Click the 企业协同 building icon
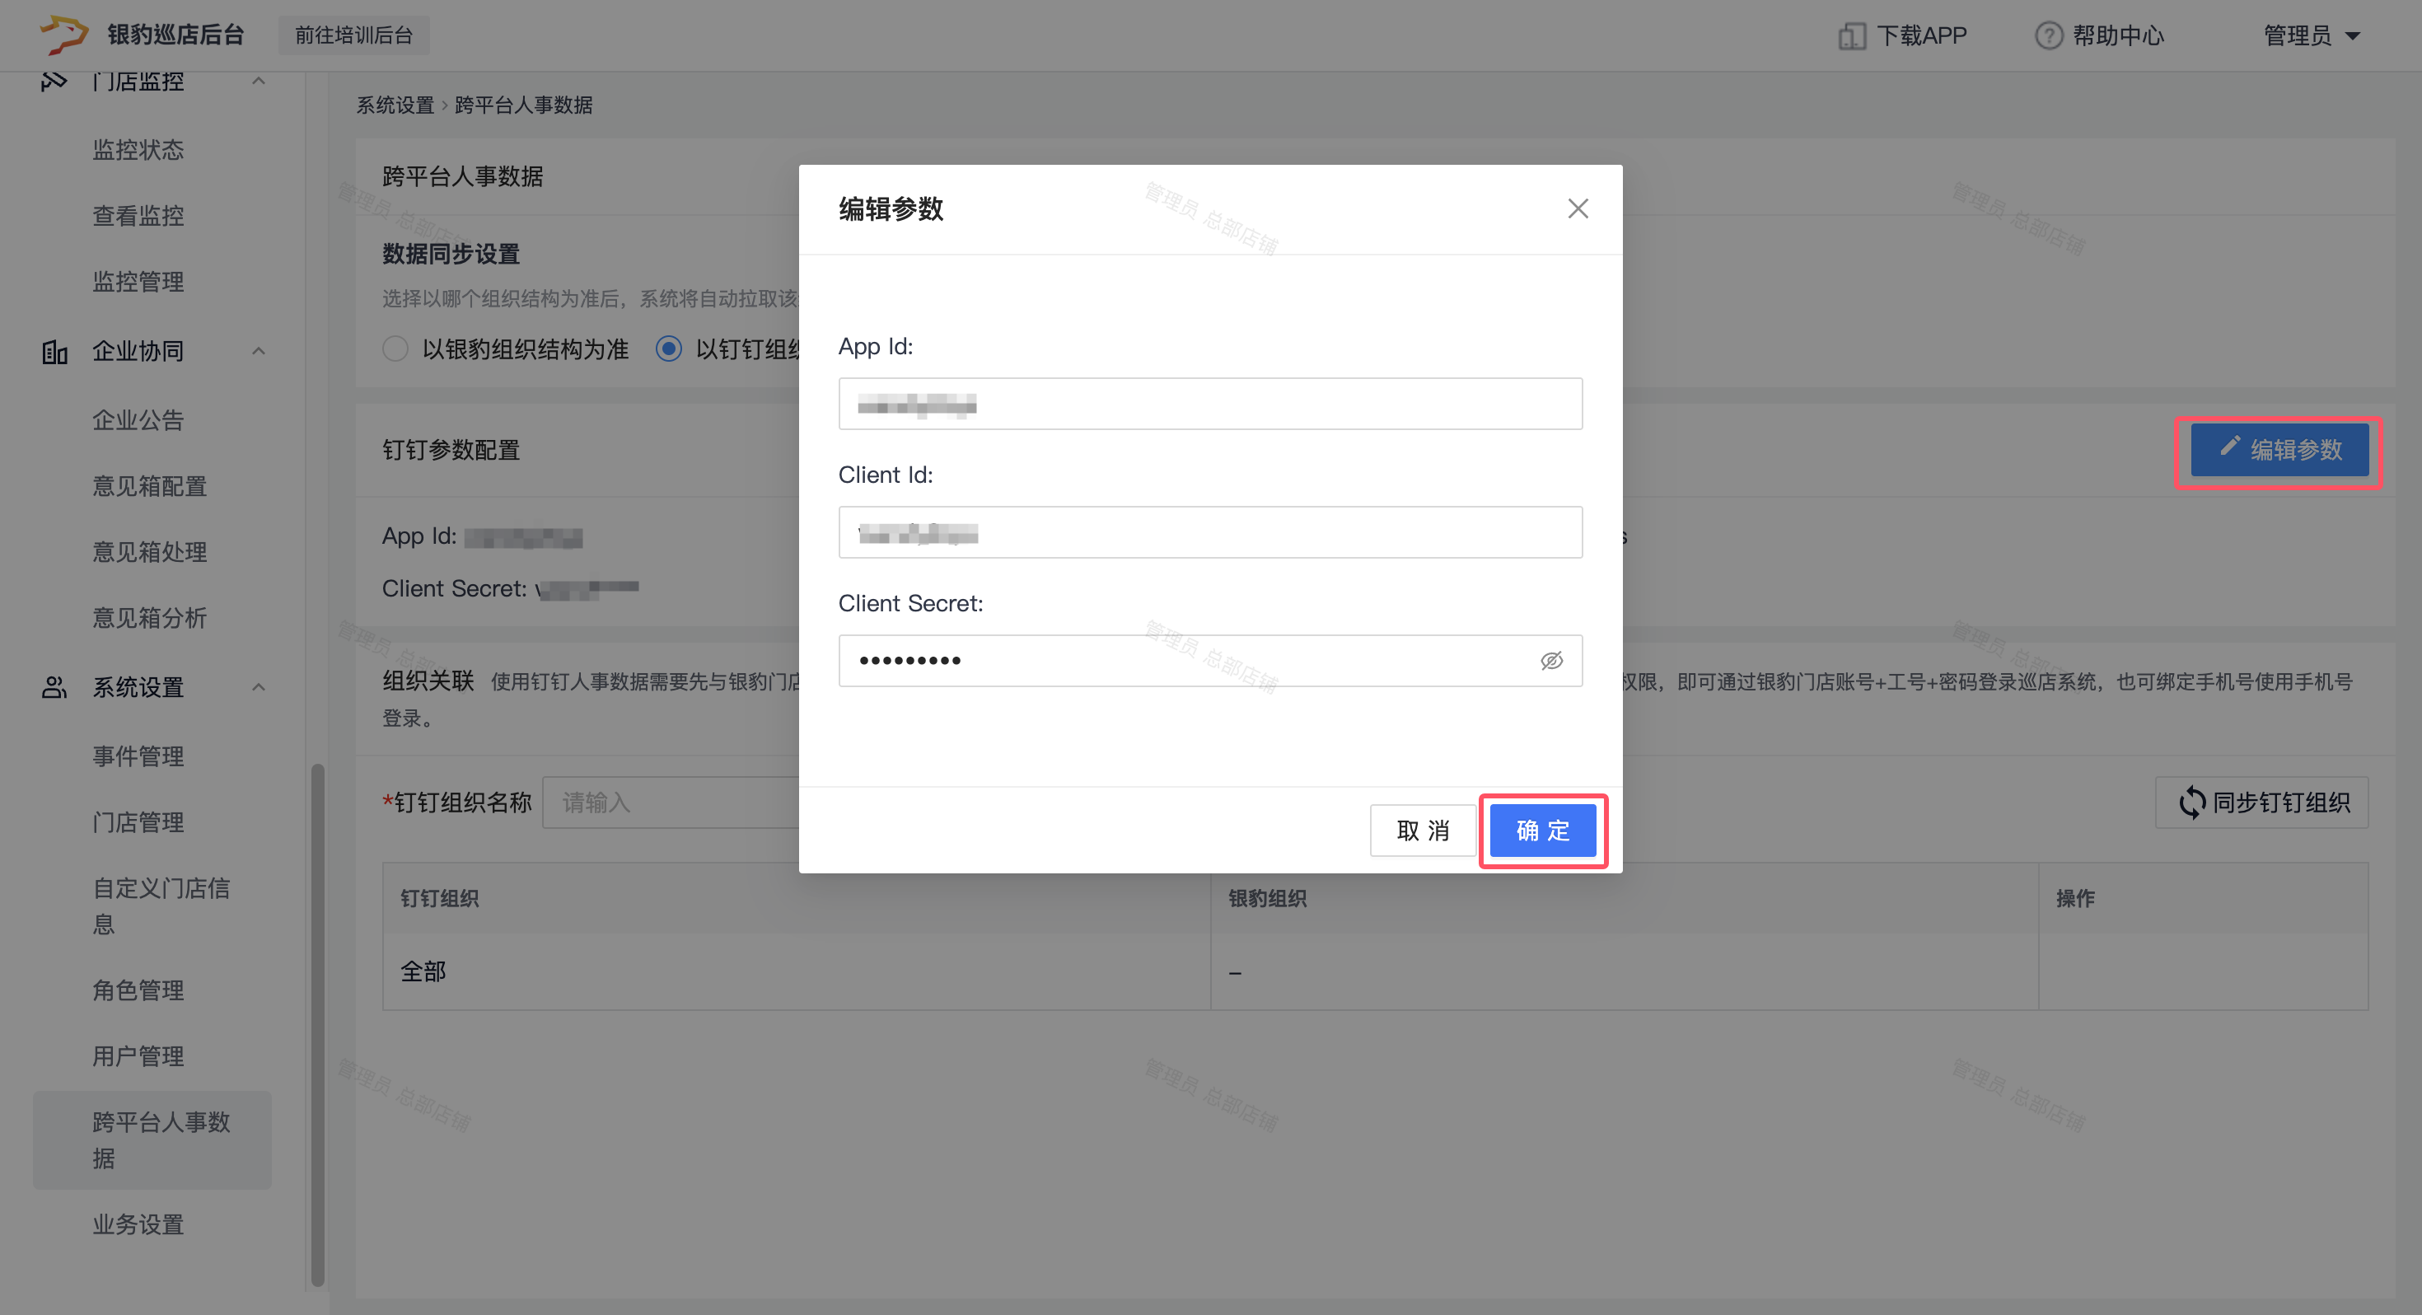This screenshot has width=2422, height=1315. 54,352
